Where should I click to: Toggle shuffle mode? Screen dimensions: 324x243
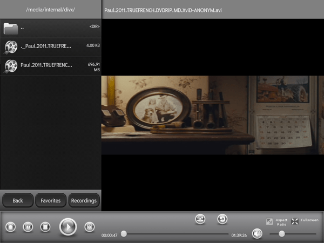tap(200, 219)
